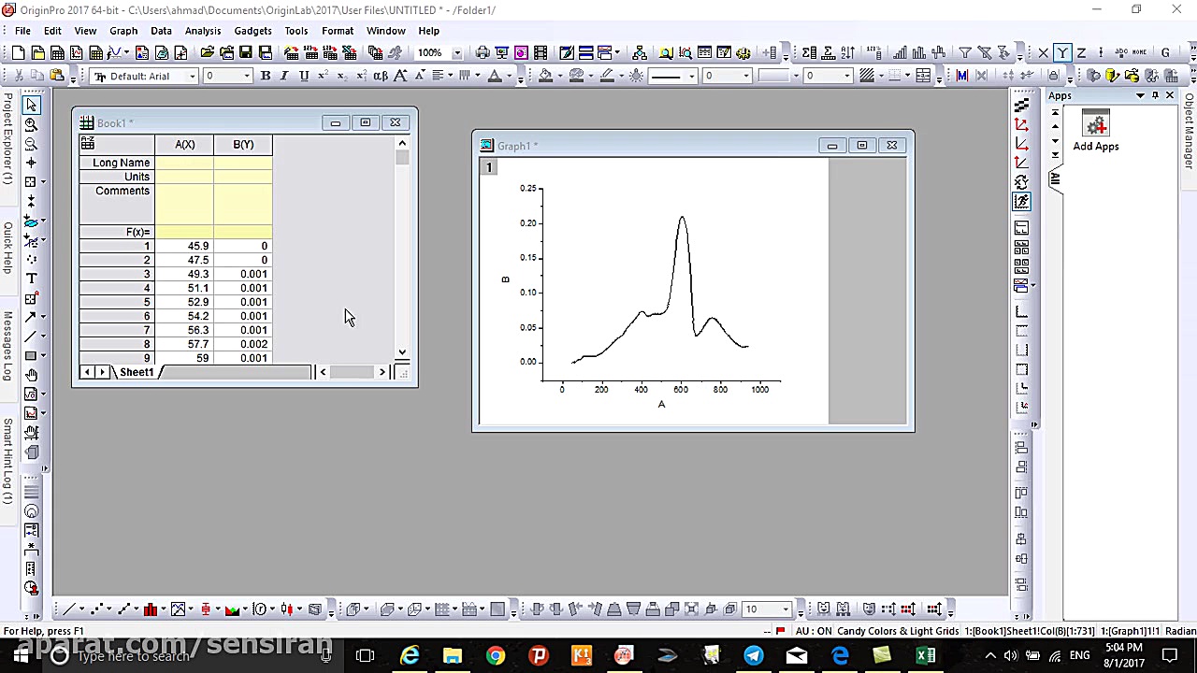Viewport: 1197px width, 673px height.
Task: Expand the 100% zoom level dropdown
Action: tap(456, 53)
